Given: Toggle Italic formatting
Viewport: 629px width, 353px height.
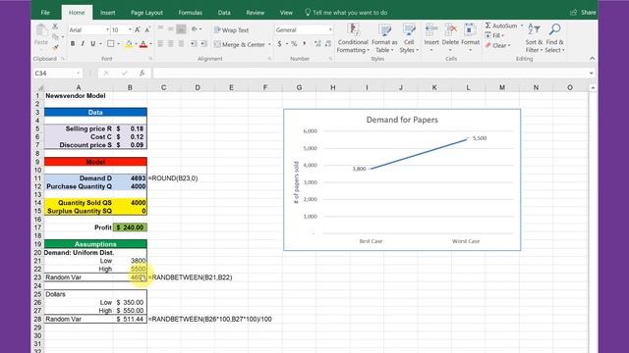Looking at the screenshot, I should 83,44.
